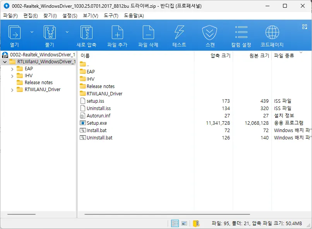
Task: Open the 파일(F) menu
Action: click(x=10, y=16)
